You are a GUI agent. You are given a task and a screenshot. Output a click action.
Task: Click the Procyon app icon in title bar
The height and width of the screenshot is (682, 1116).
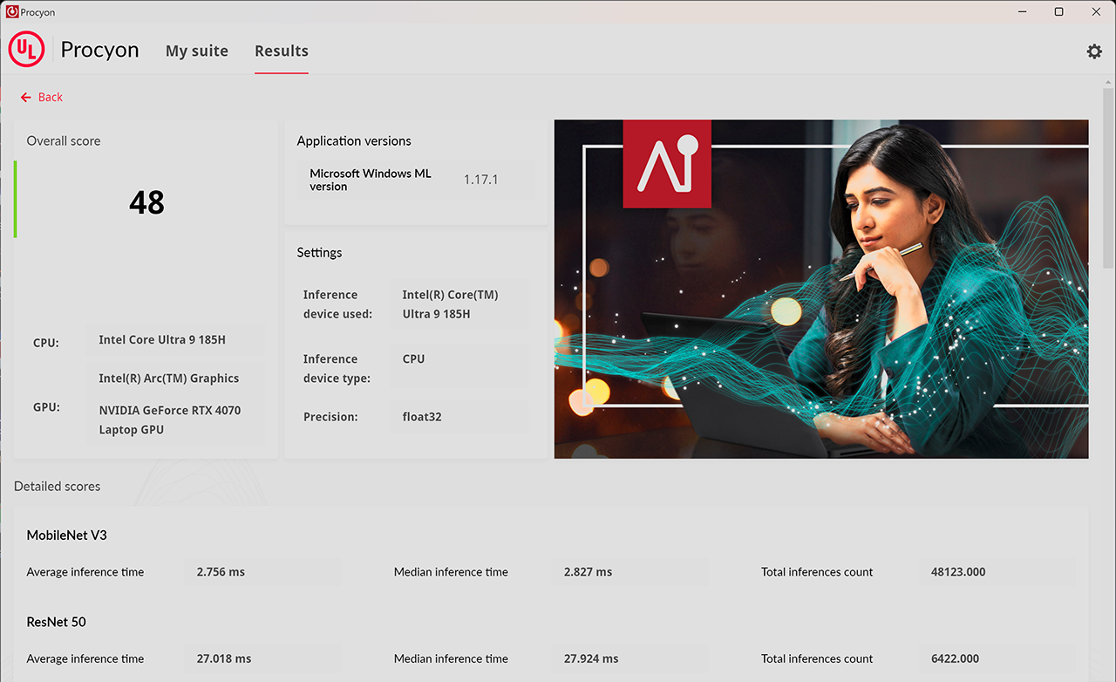12,12
